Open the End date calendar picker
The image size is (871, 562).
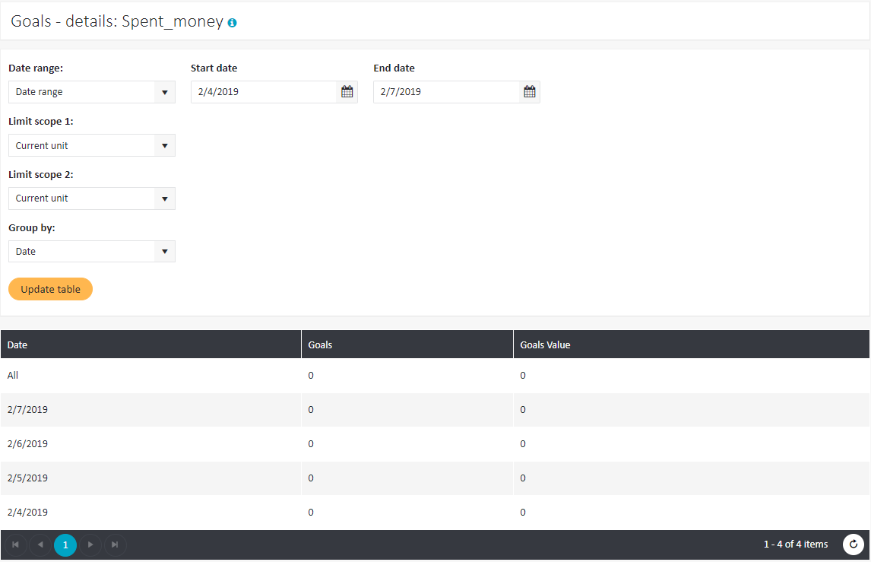tap(530, 92)
